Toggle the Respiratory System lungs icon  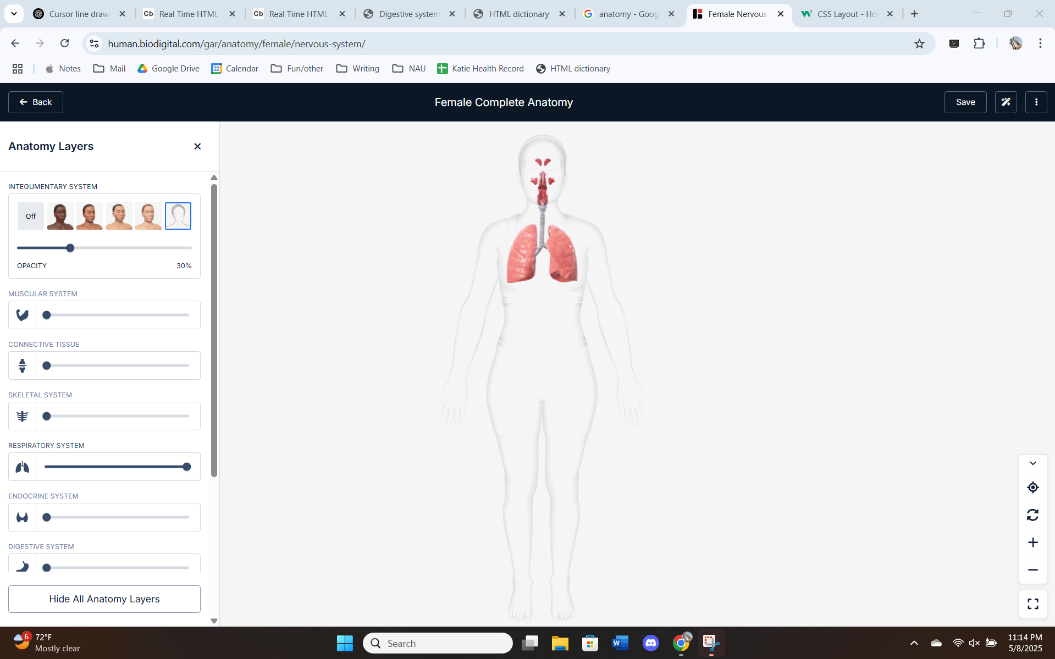pos(22,467)
